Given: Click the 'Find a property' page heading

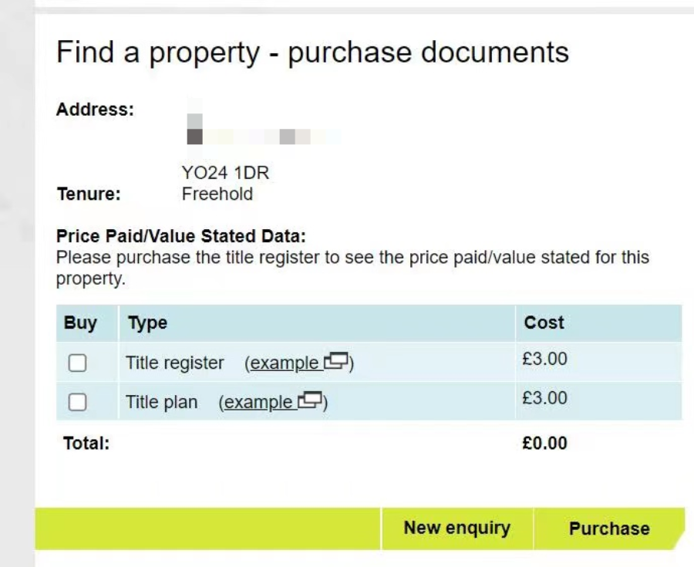Looking at the screenshot, I should (312, 53).
